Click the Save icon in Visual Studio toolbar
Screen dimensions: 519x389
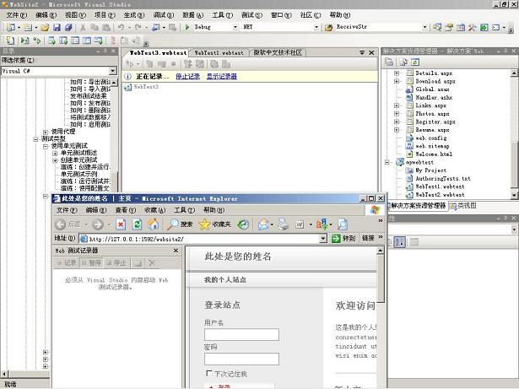tap(57, 27)
